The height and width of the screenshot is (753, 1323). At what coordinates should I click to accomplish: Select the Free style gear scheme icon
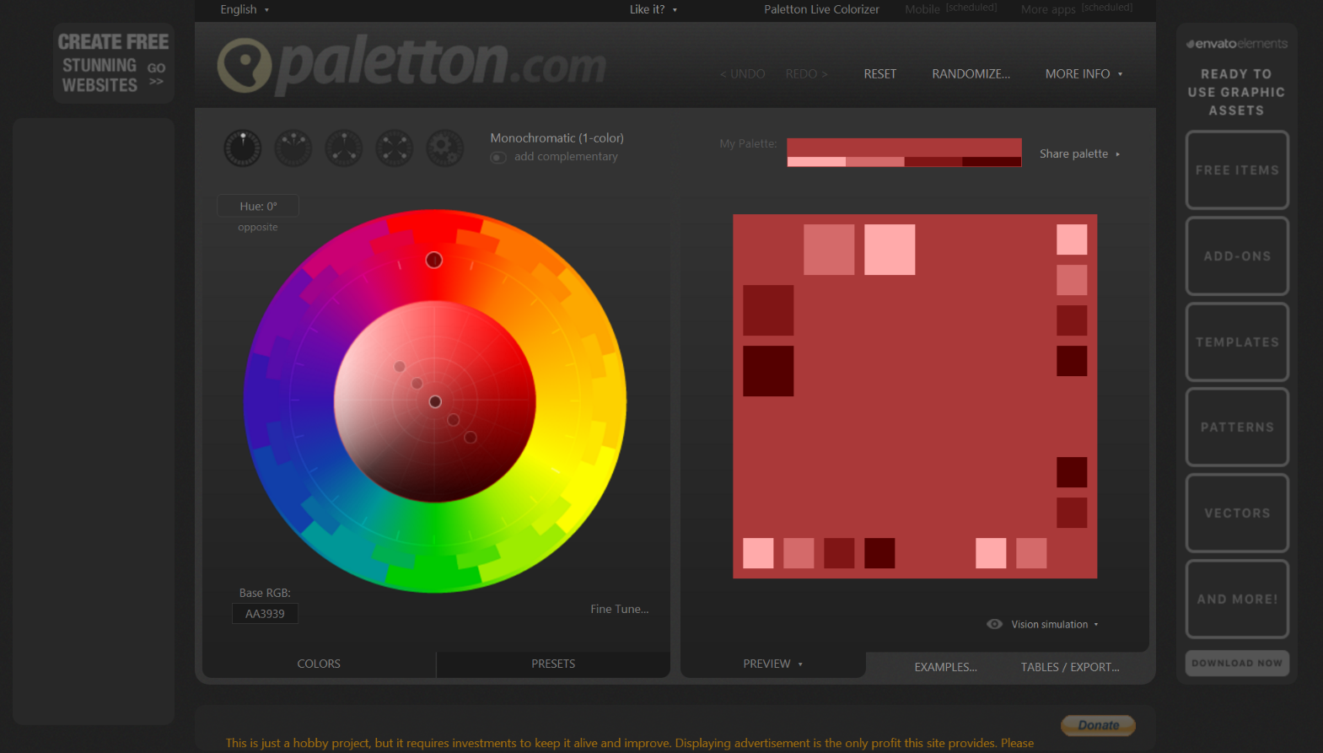click(445, 148)
